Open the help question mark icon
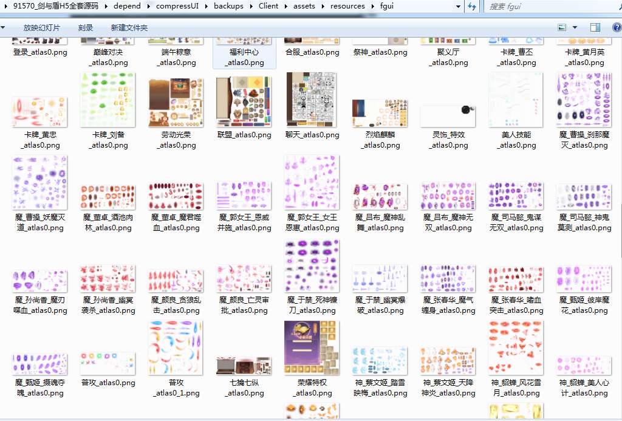The image size is (622, 421). tap(616, 27)
